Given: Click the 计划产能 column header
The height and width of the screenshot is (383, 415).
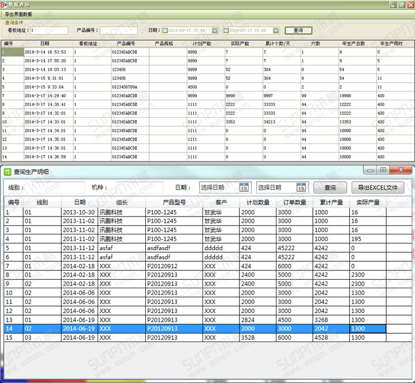Looking at the screenshot, I should [201, 43].
